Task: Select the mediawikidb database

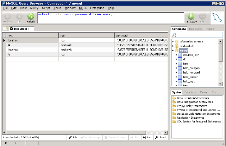Action: [x=187, y=46]
